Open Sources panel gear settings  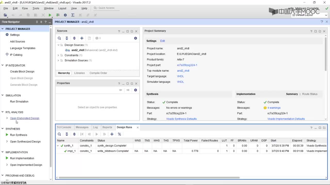[136, 38]
